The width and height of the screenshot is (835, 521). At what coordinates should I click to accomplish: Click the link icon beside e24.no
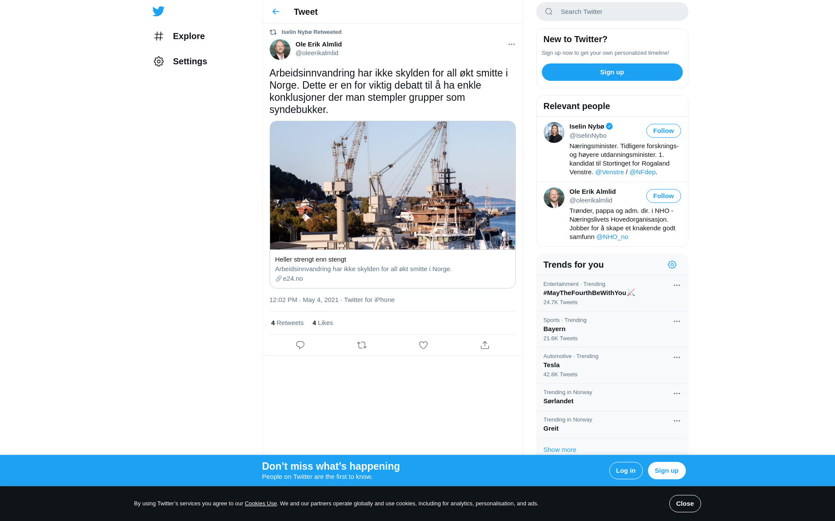pos(278,279)
